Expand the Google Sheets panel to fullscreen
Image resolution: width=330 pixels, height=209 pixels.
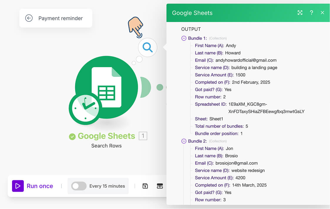coord(300,13)
